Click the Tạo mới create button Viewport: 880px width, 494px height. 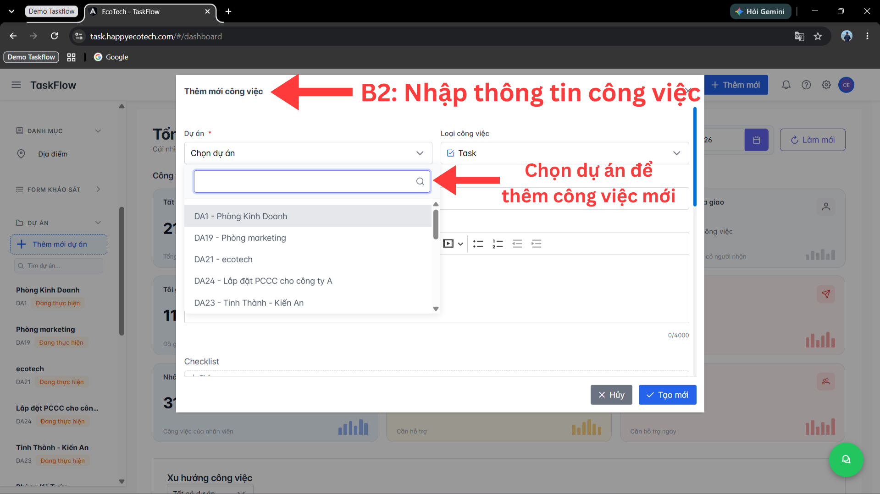click(x=667, y=395)
